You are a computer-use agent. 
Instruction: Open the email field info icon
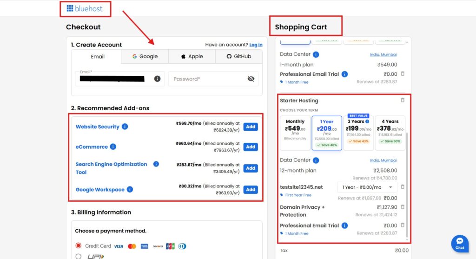[157, 79]
